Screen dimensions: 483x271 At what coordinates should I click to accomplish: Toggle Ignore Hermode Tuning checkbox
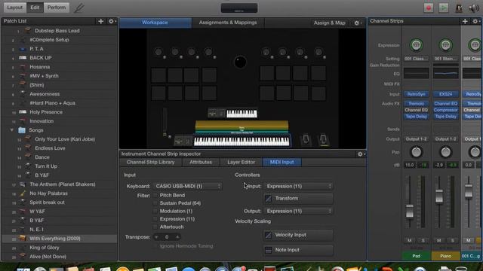pyautogui.click(x=155, y=246)
